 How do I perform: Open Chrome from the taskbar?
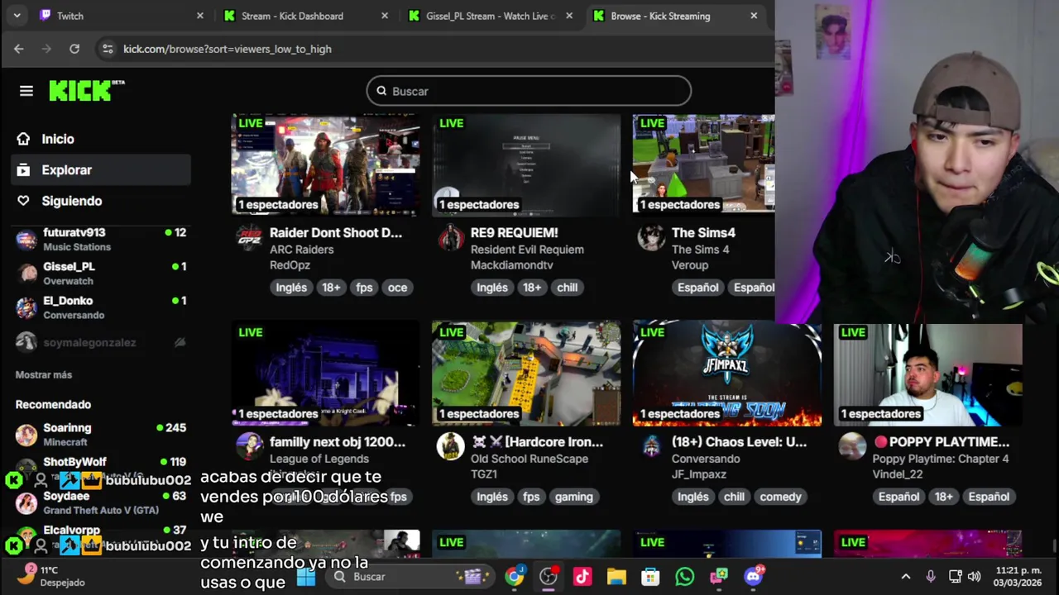click(514, 576)
